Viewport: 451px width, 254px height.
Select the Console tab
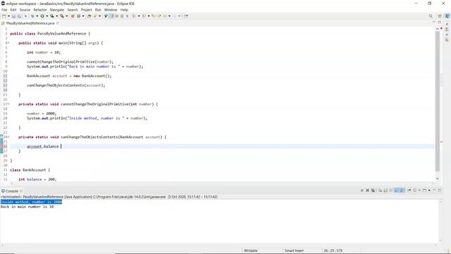coord(12,191)
